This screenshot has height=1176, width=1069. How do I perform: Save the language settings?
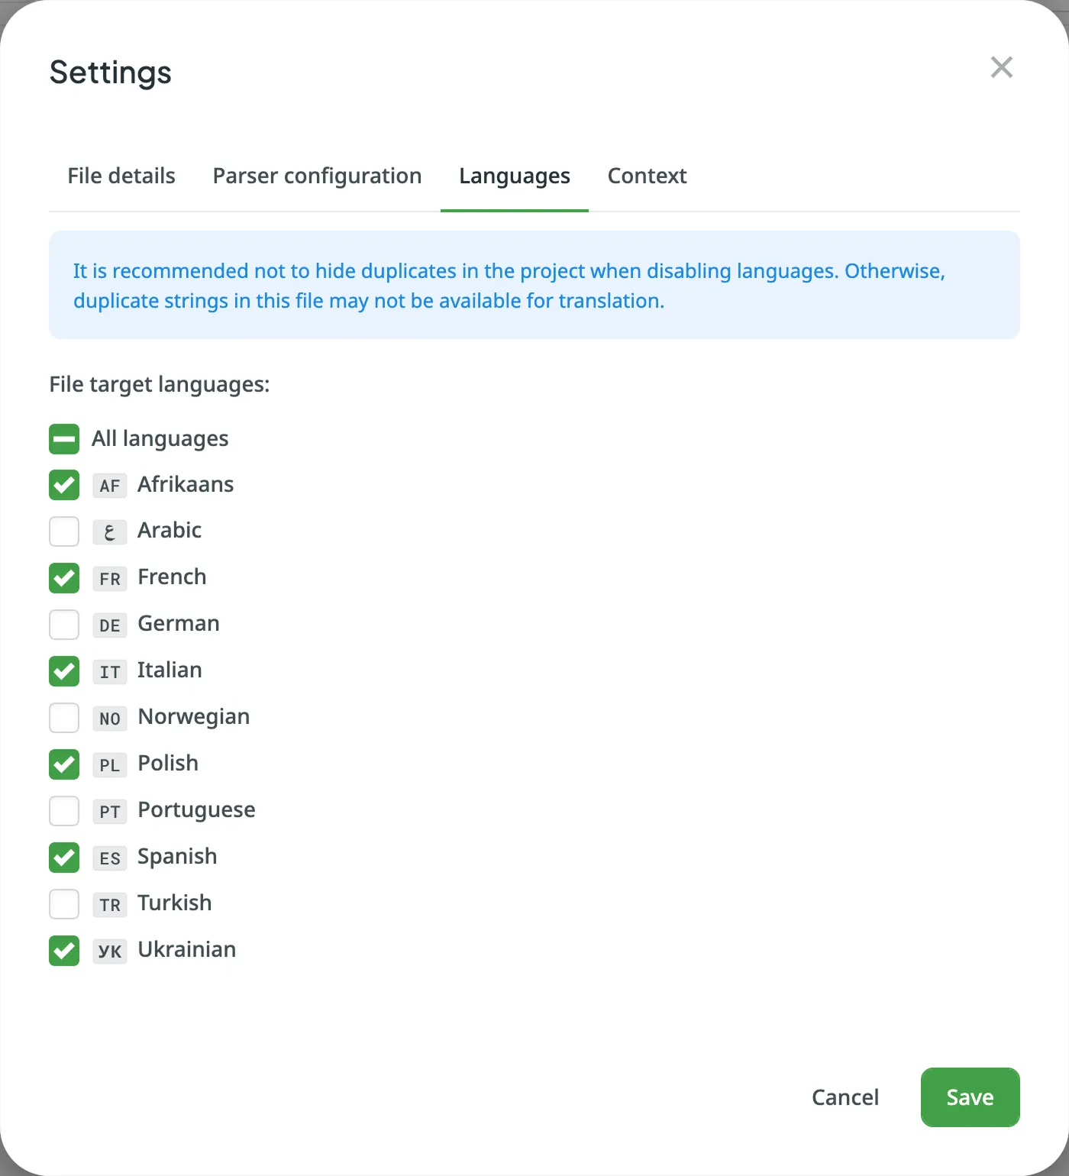[x=969, y=1097]
